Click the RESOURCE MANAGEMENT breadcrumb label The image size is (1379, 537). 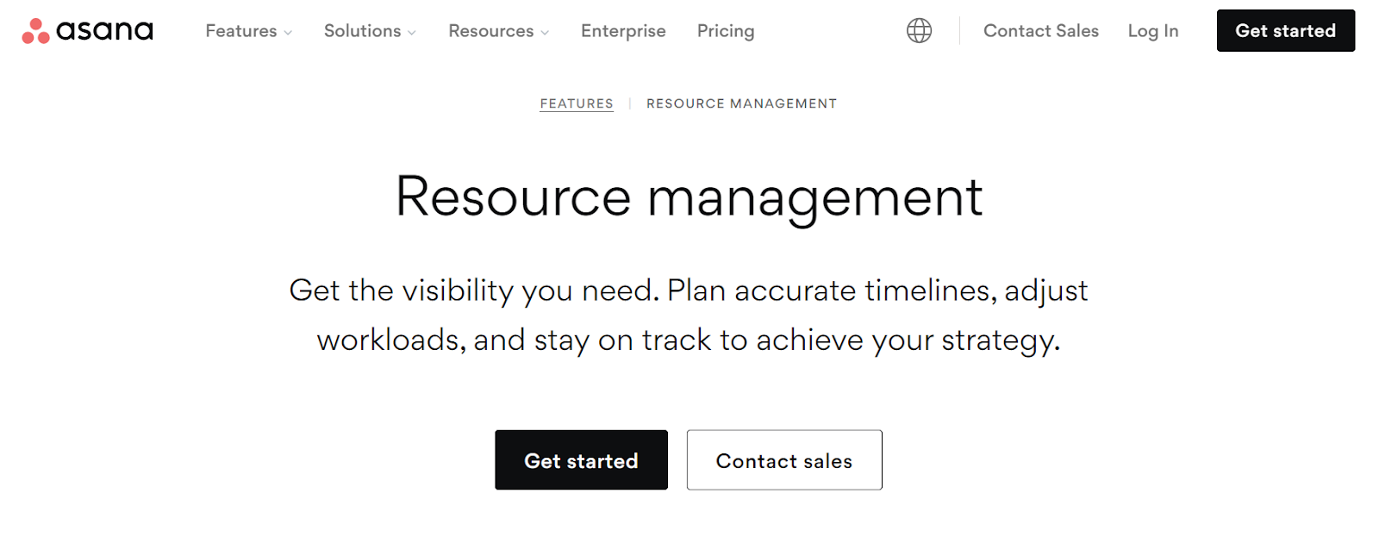coord(741,103)
